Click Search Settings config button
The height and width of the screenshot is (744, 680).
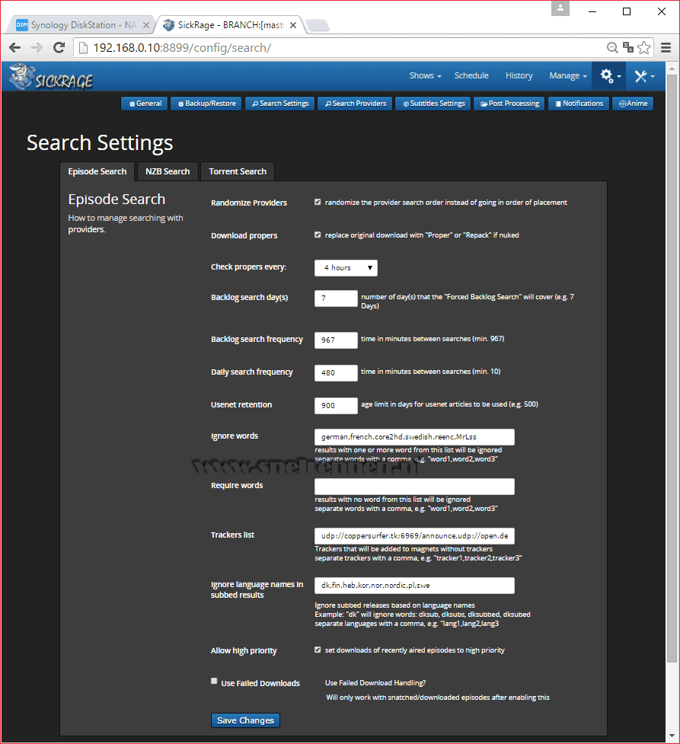pyautogui.click(x=279, y=104)
